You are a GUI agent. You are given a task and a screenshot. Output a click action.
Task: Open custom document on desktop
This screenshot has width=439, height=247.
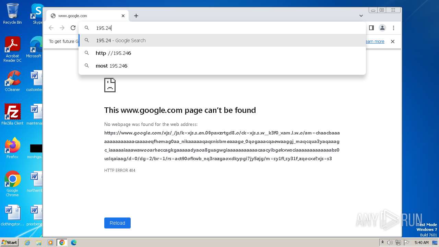click(34, 81)
